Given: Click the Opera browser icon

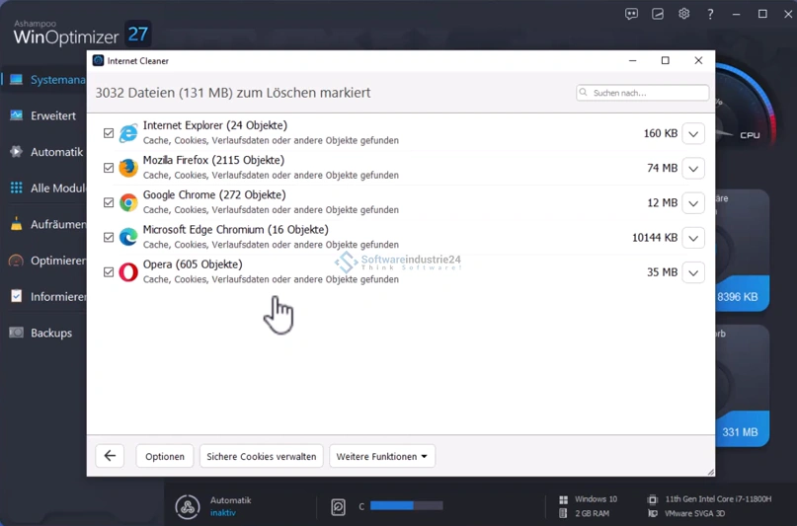Looking at the screenshot, I should (x=128, y=272).
